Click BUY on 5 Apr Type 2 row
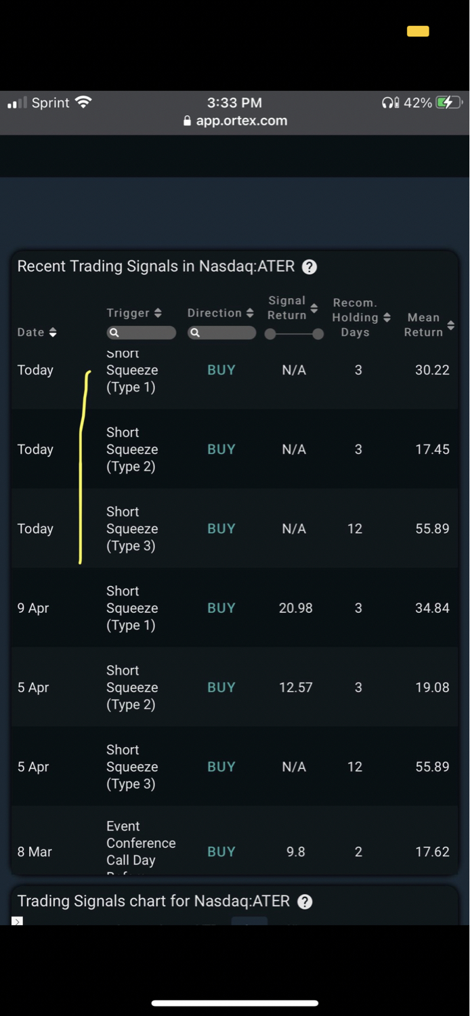Image resolution: width=470 pixels, height=1016 pixels. 221,687
